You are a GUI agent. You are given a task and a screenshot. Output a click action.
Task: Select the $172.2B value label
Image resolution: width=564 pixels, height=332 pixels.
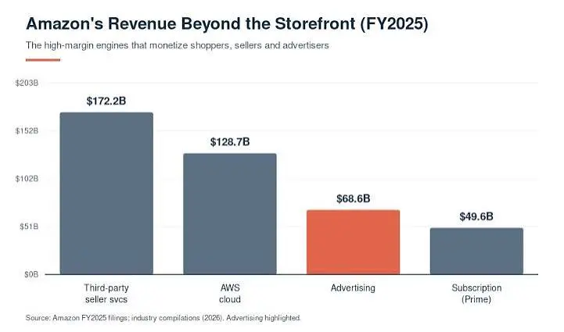(106, 101)
